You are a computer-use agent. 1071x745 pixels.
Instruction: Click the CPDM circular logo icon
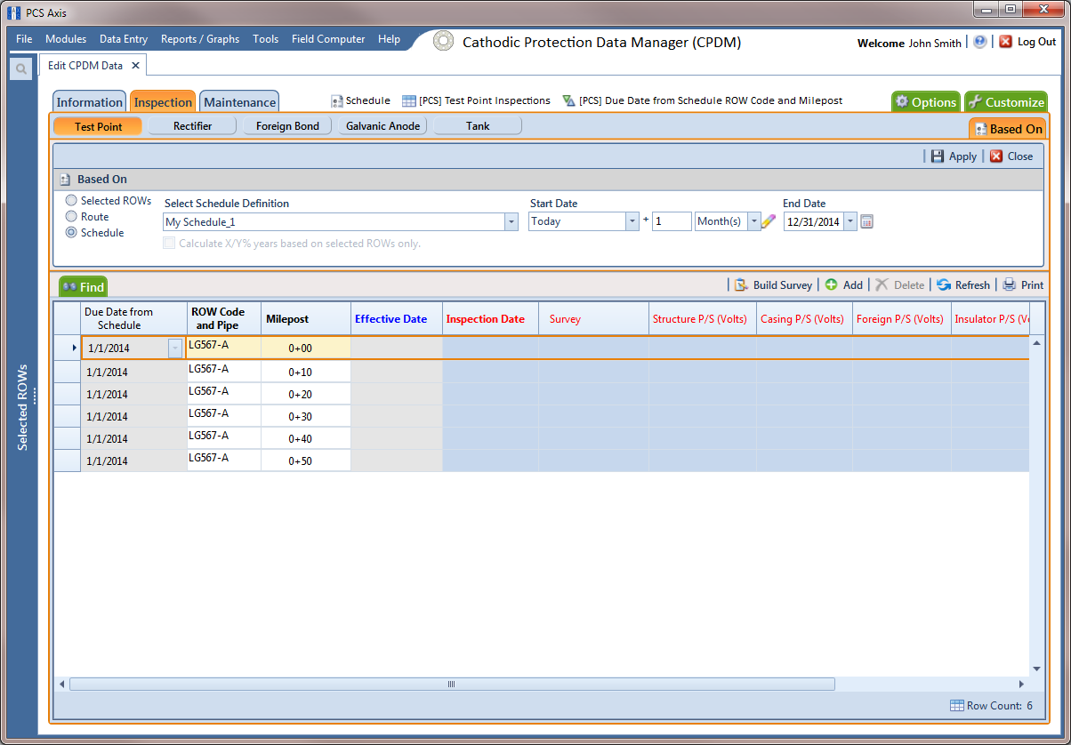[x=443, y=42]
